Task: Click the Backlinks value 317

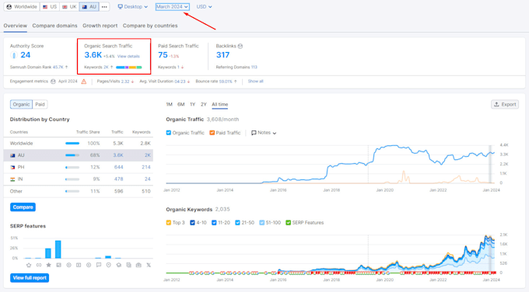Action: click(x=222, y=55)
